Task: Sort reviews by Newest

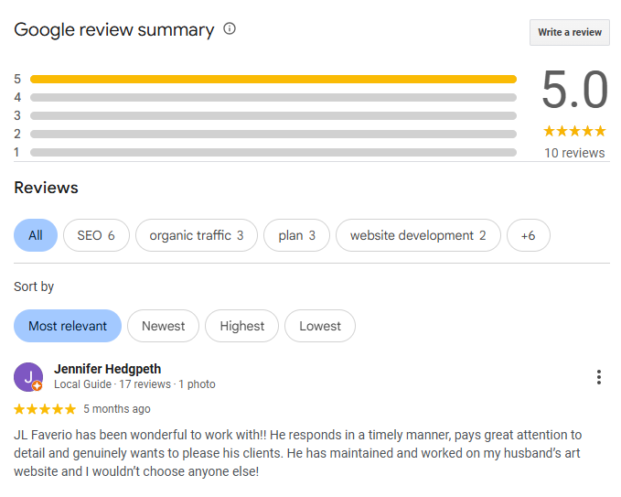Action: 164,326
